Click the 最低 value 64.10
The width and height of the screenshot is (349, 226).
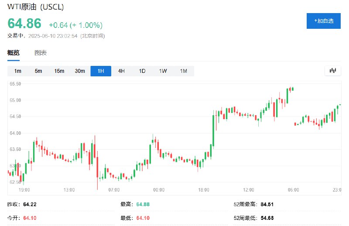pos(143,218)
